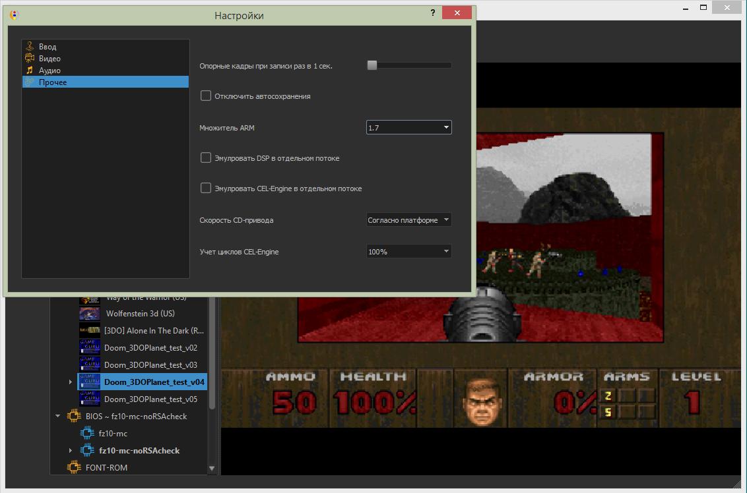Click the fz10-mc blue chip icon

tap(87, 433)
